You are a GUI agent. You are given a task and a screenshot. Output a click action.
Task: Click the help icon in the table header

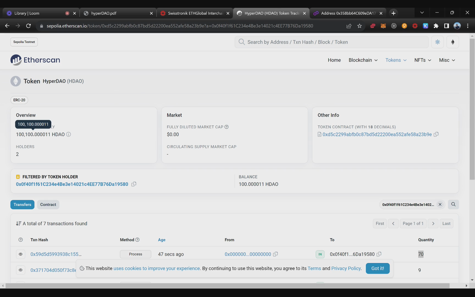21,240
